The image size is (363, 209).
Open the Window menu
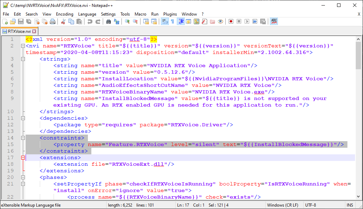[189, 14]
